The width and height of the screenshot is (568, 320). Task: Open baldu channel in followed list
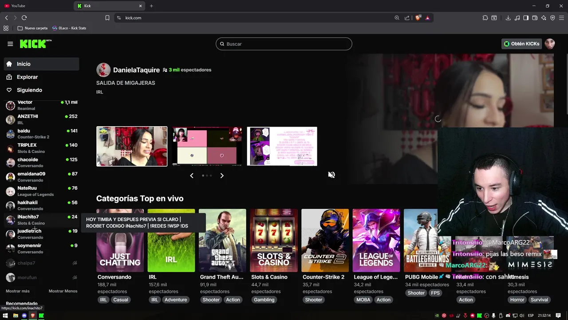41,134
